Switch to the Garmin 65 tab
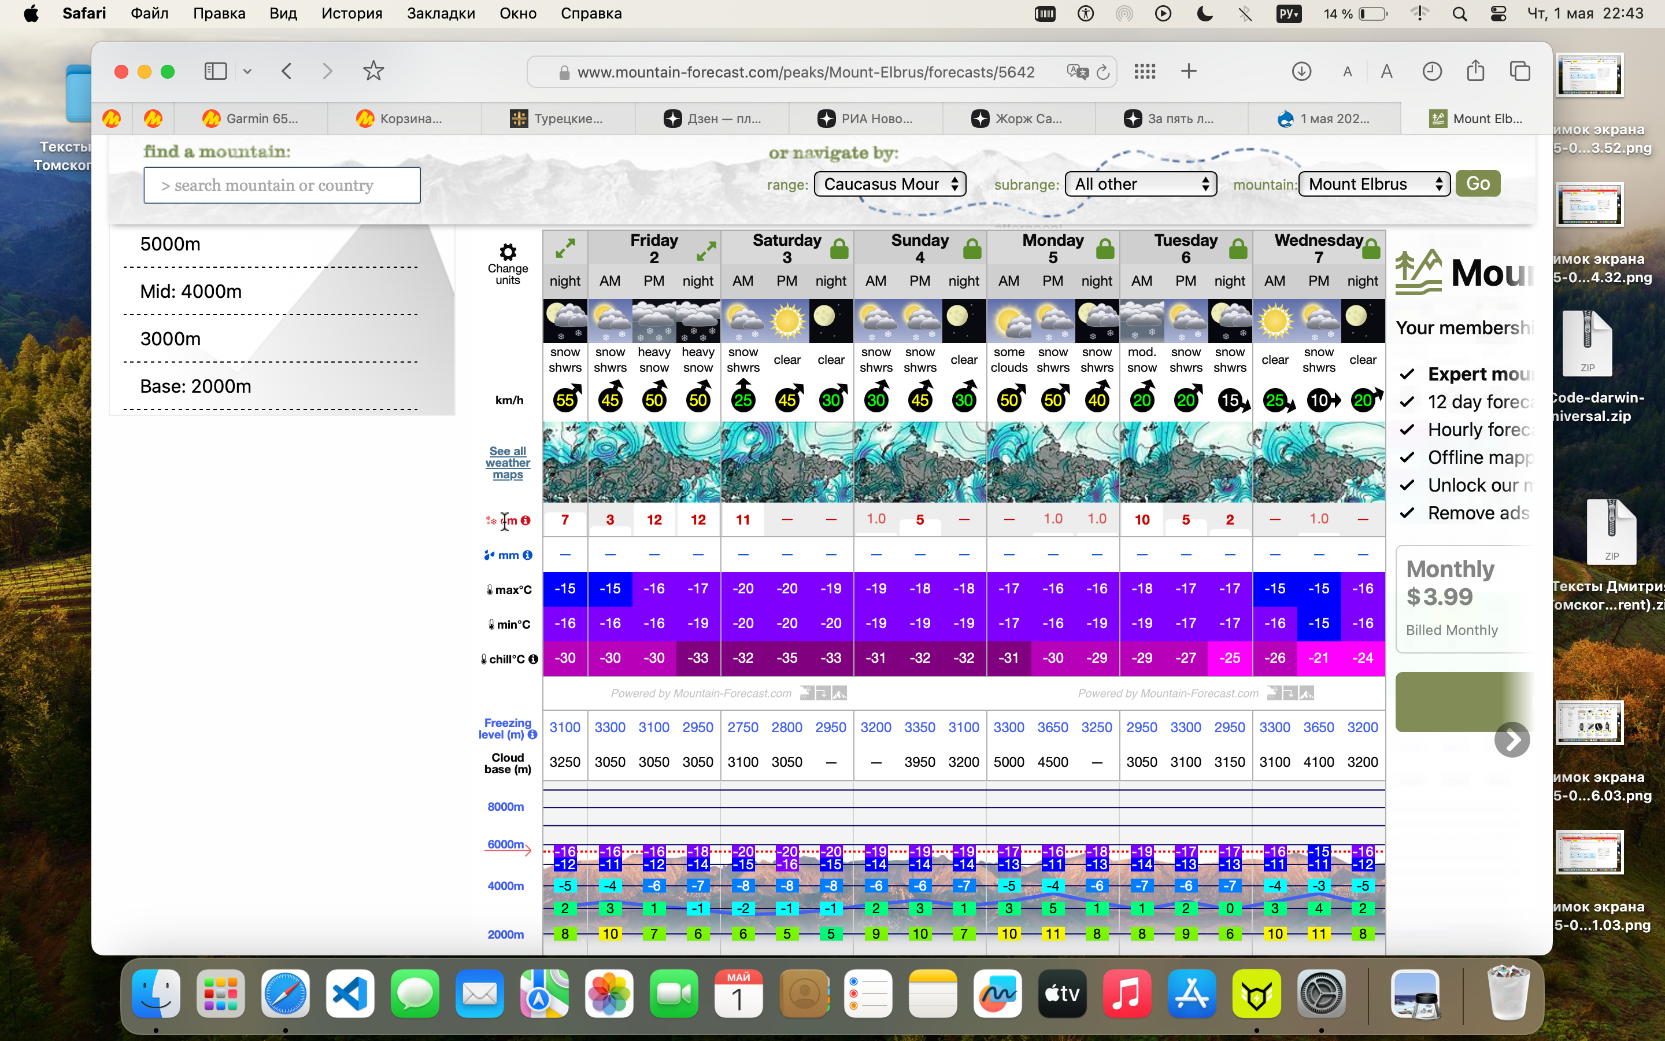Image resolution: width=1665 pixels, height=1041 pixels. tap(251, 119)
